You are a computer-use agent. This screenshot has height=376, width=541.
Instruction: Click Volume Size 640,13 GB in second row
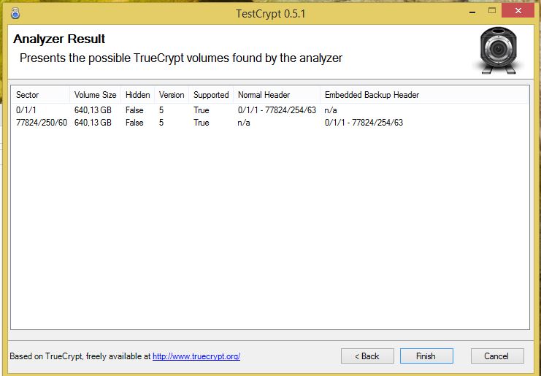[93, 123]
